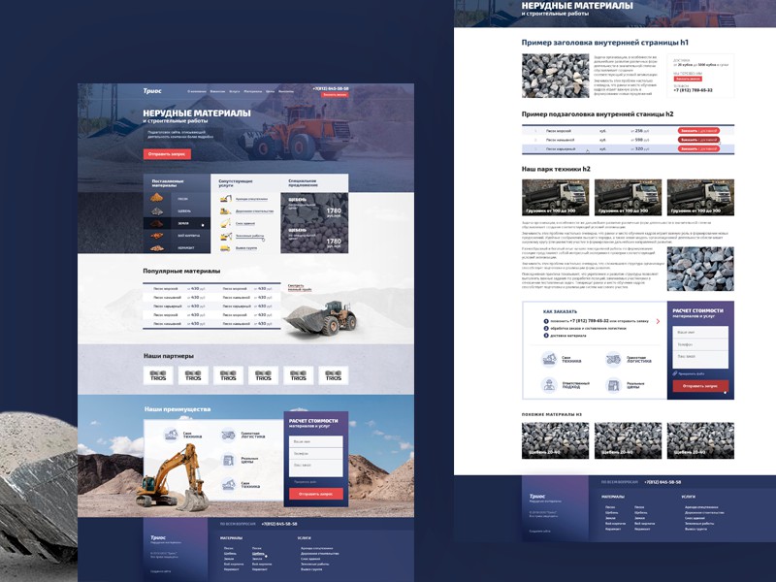Click the first TRIOS partner logo
This screenshot has width=776, height=582.
[158, 375]
